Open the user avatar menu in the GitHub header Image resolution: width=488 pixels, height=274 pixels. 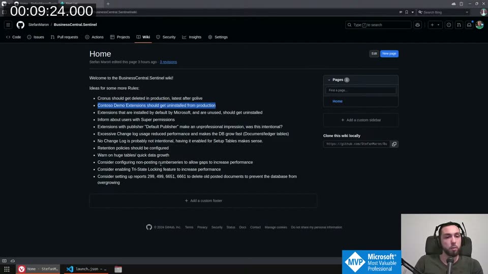point(479,25)
